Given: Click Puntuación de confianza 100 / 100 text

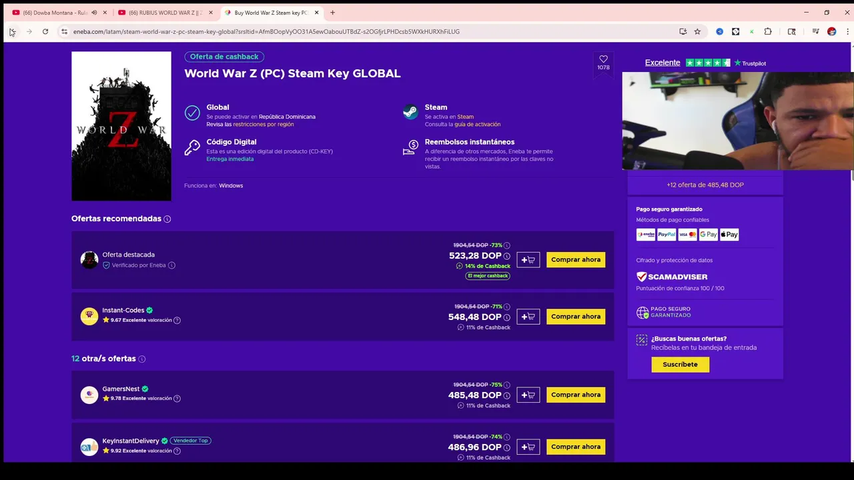Looking at the screenshot, I should coord(680,289).
